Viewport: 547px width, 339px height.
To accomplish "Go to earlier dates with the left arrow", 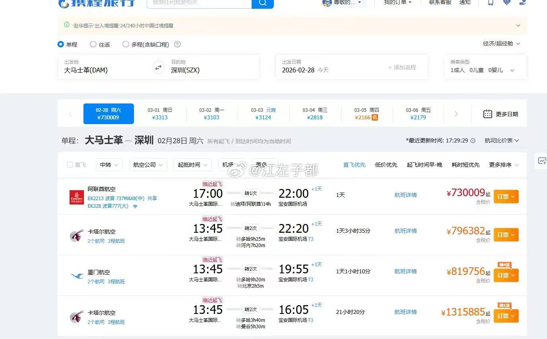I will pos(70,114).
